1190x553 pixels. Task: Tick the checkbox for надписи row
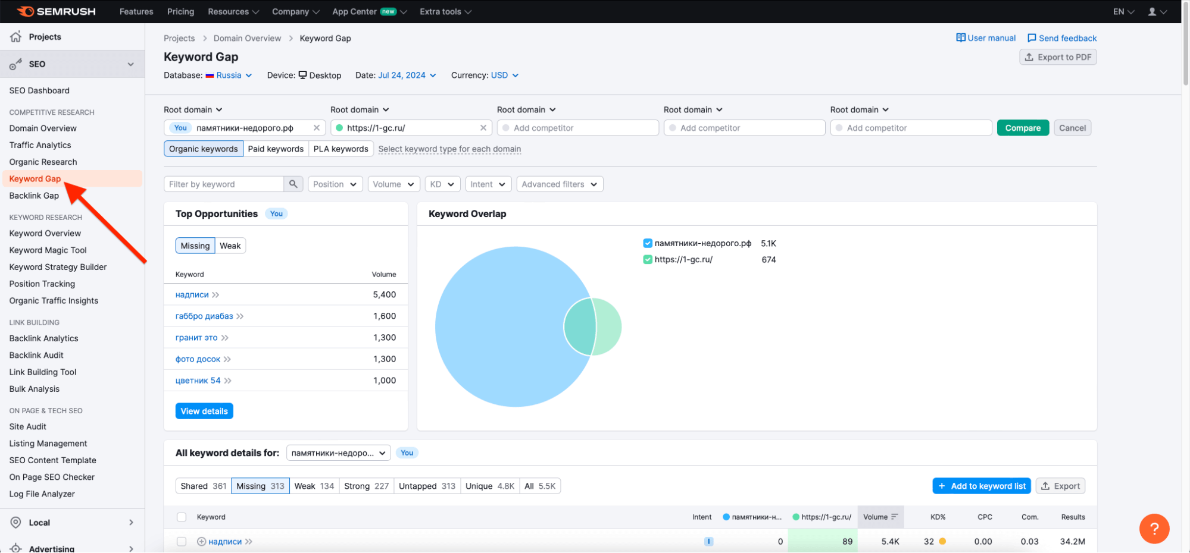(x=182, y=542)
